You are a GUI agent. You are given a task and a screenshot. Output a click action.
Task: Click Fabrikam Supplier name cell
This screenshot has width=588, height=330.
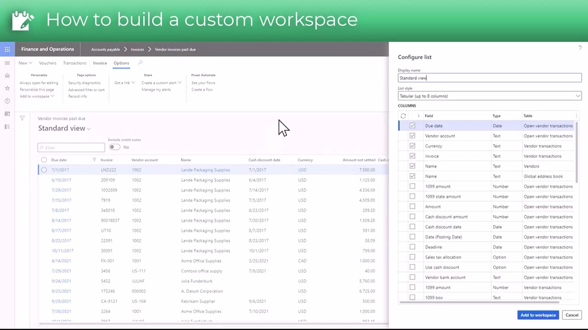pyautogui.click(x=198, y=301)
